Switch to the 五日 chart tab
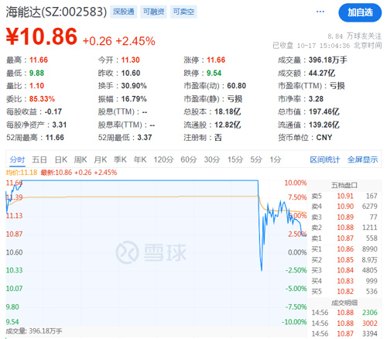The image size is (387, 339). pyautogui.click(x=39, y=159)
